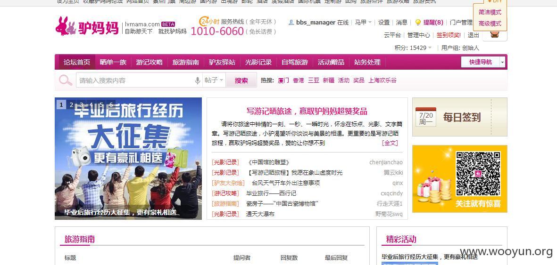Click the calendar icon showing 7/20
This screenshot has width=557, height=265.
click(x=426, y=117)
